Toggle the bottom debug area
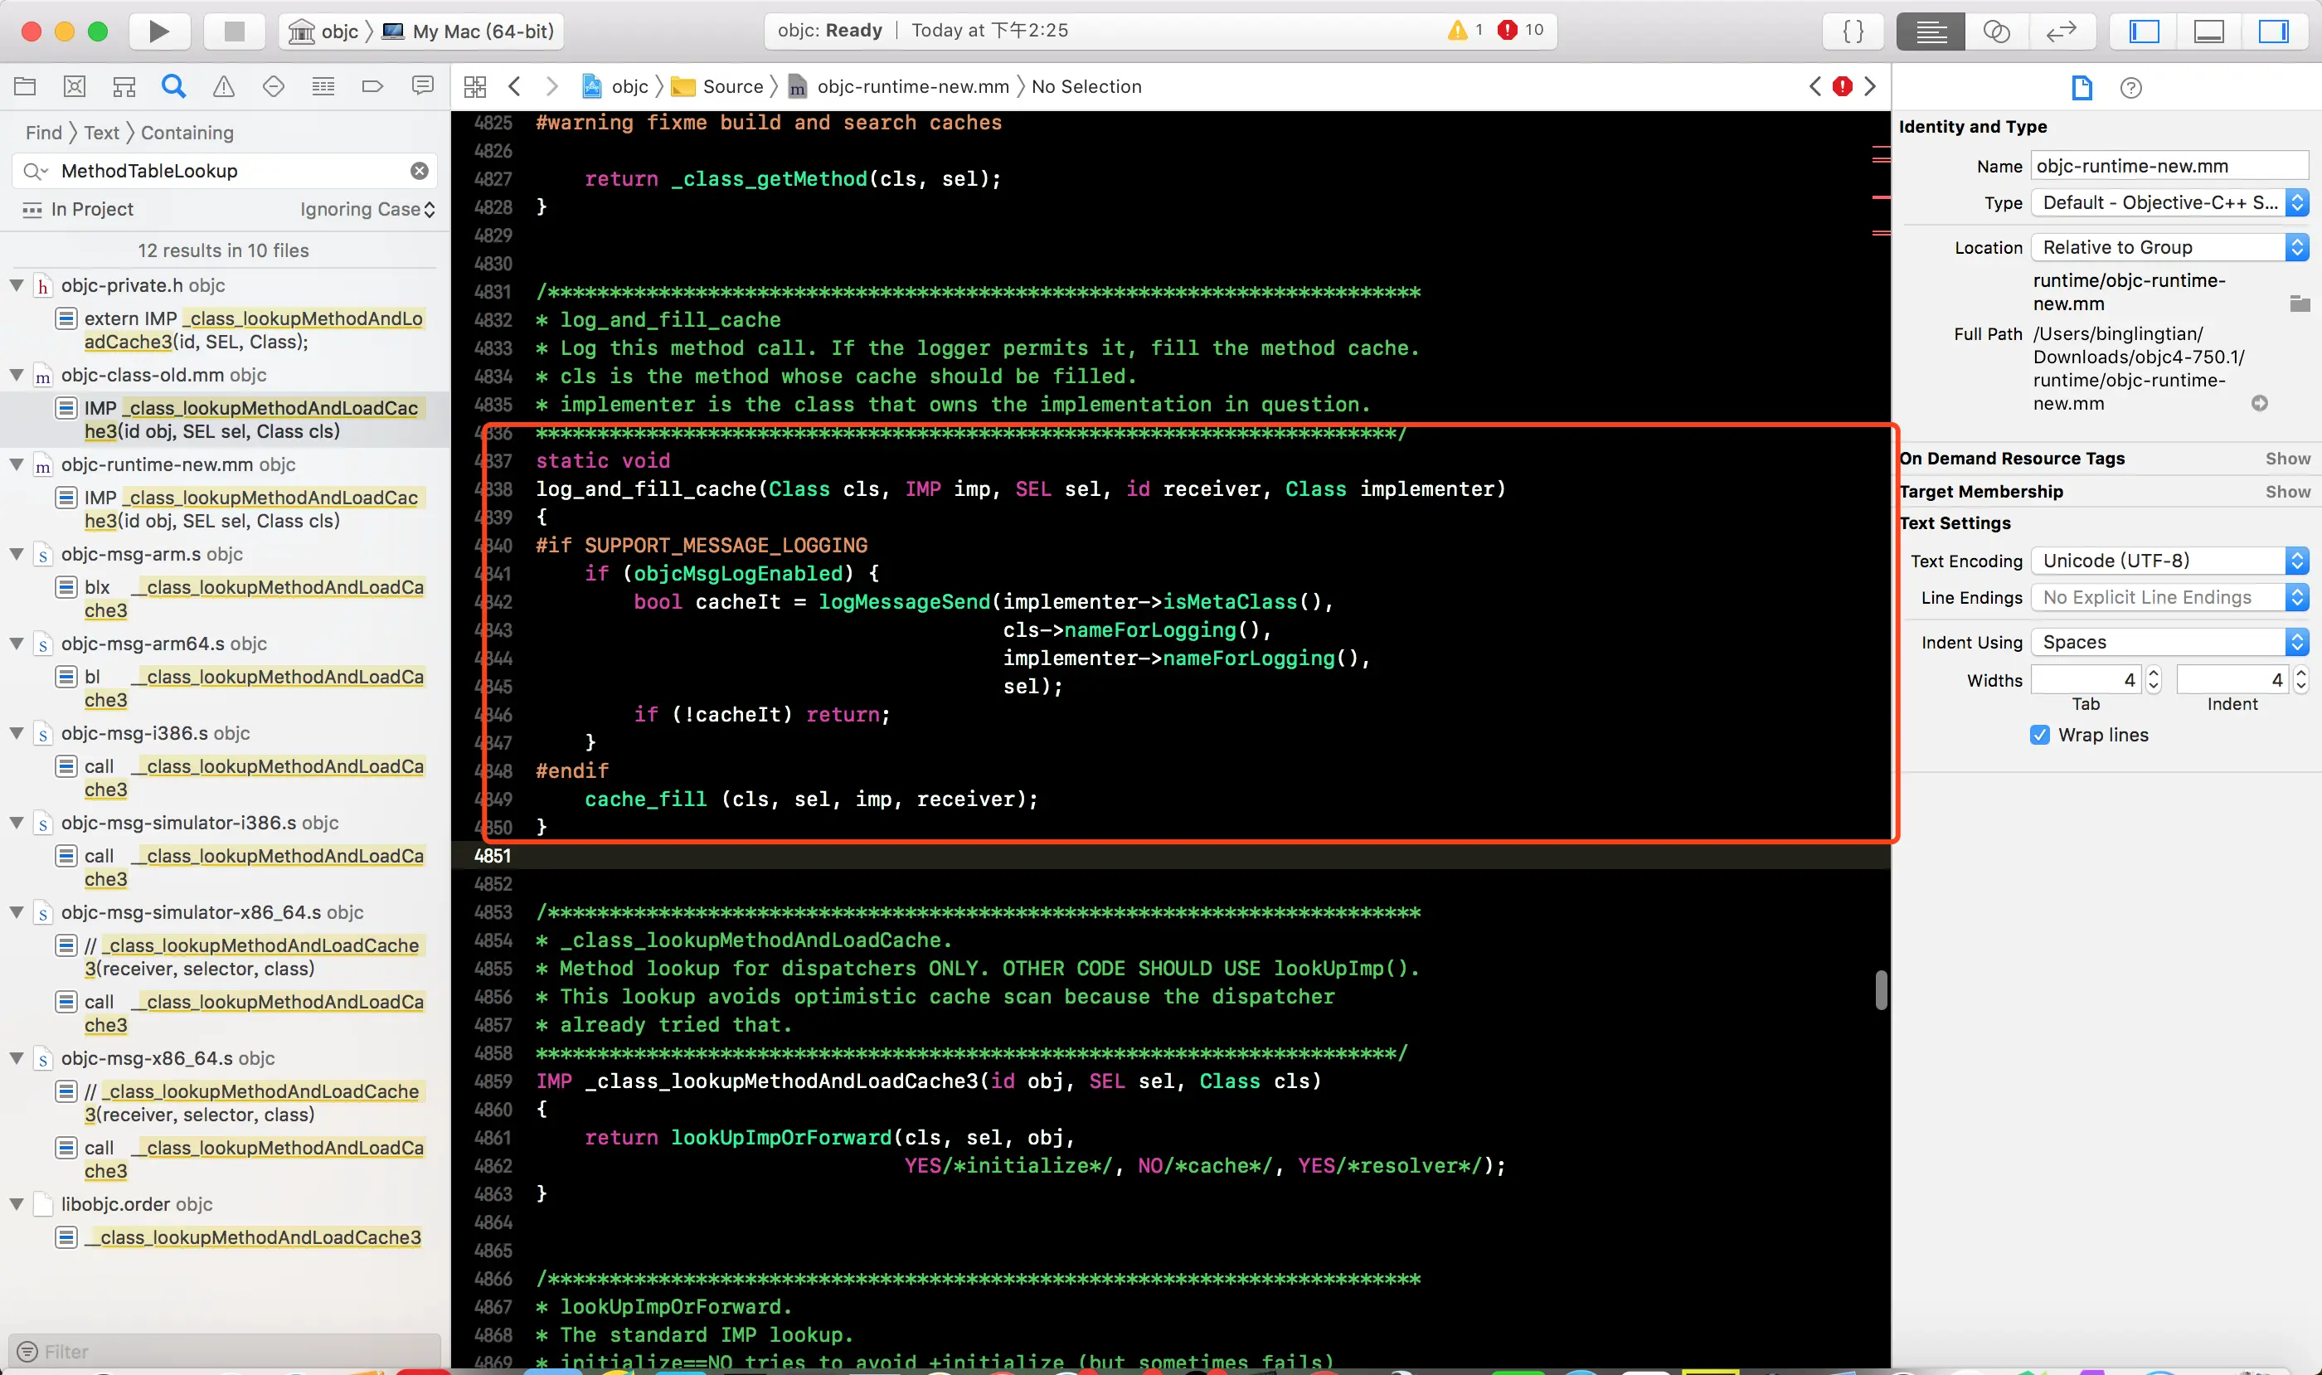2322x1375 pixels. tap(2209, 31)
